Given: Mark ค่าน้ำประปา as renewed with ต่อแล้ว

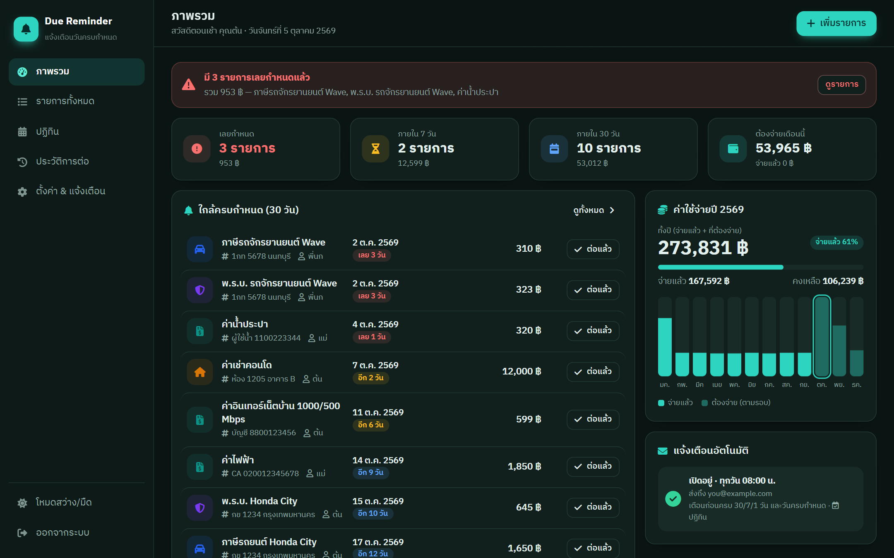Looking at the screenshot, I should [593, 331].
